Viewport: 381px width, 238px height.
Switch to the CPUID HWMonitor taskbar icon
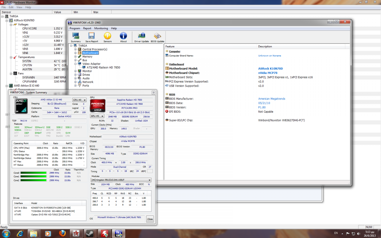click(x=104, y=234)
